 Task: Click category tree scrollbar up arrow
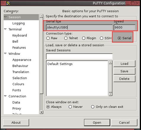point(41,16)
